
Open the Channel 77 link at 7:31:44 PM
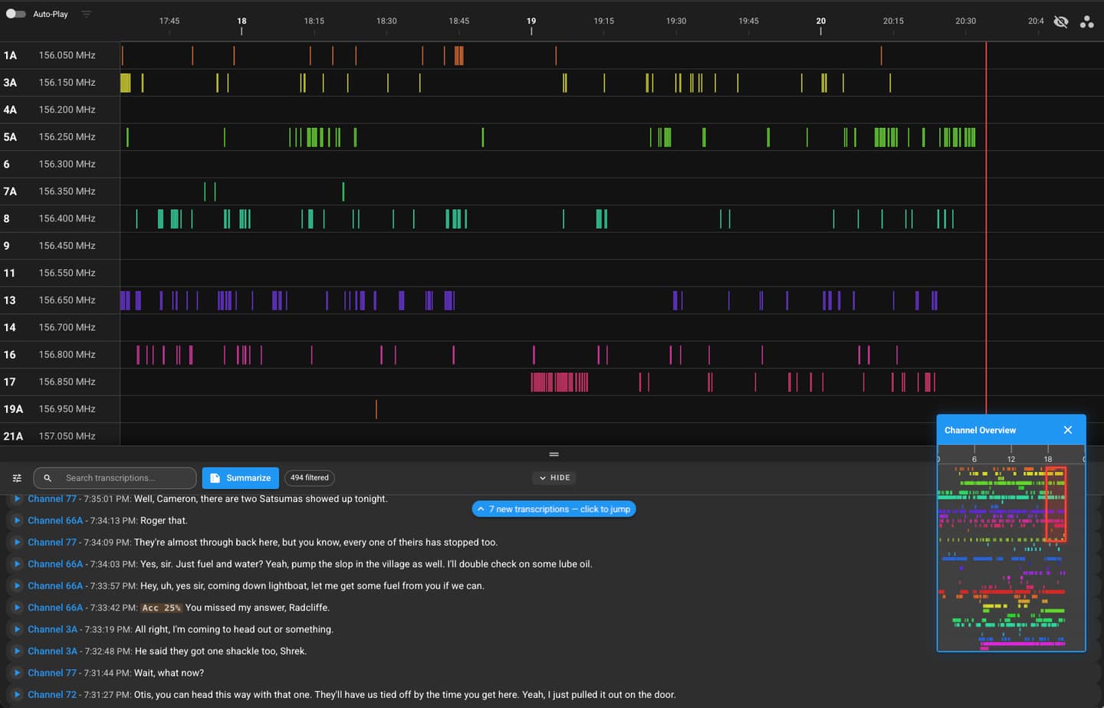52,673
